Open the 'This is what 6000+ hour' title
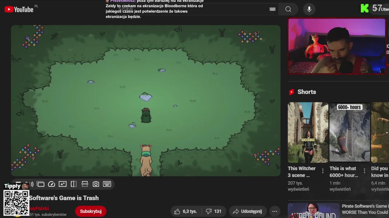The image size is (389, 218). pyautogui.click(x=344, y=172)
